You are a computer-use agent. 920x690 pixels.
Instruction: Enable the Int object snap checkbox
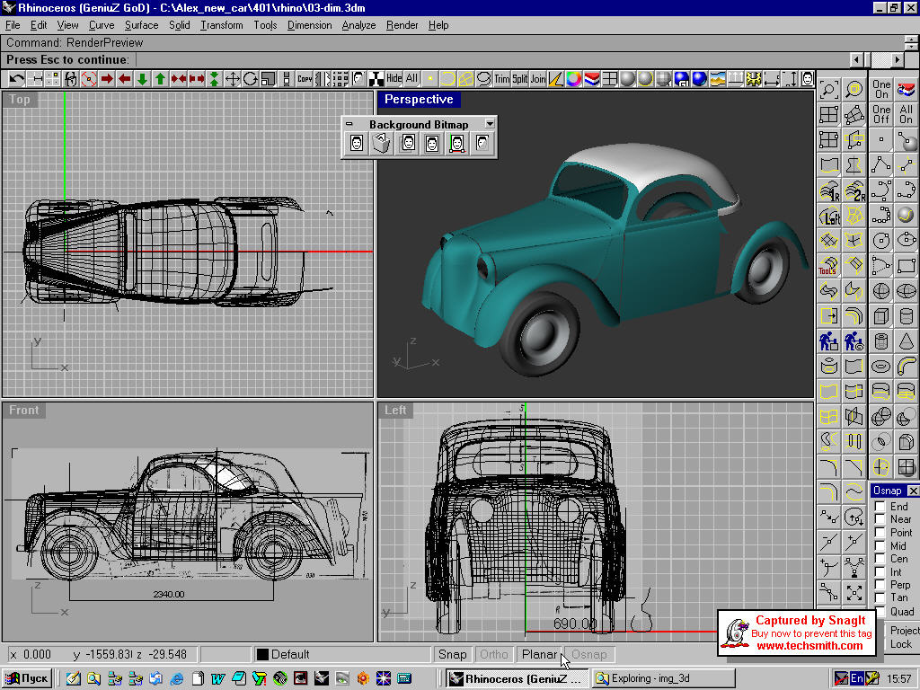coord(880,571)
